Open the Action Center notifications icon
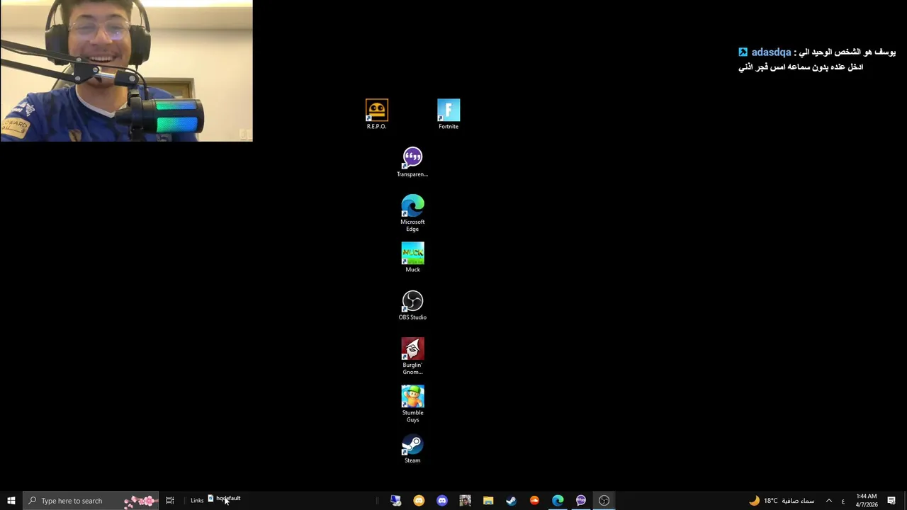Viewport: 907px width, 510px height. [891, 501]
